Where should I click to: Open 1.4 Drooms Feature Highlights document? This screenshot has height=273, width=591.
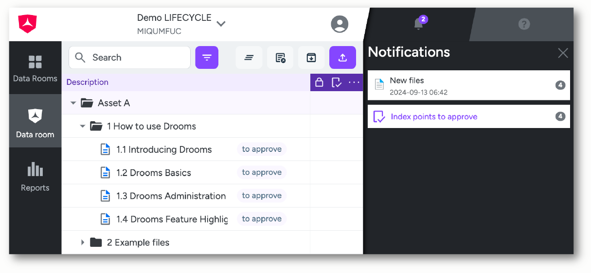pyautogui.click(x=172, y=219)
